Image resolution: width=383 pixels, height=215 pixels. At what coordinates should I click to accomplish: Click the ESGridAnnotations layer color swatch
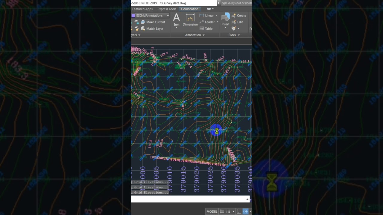[x=133, y=16]
